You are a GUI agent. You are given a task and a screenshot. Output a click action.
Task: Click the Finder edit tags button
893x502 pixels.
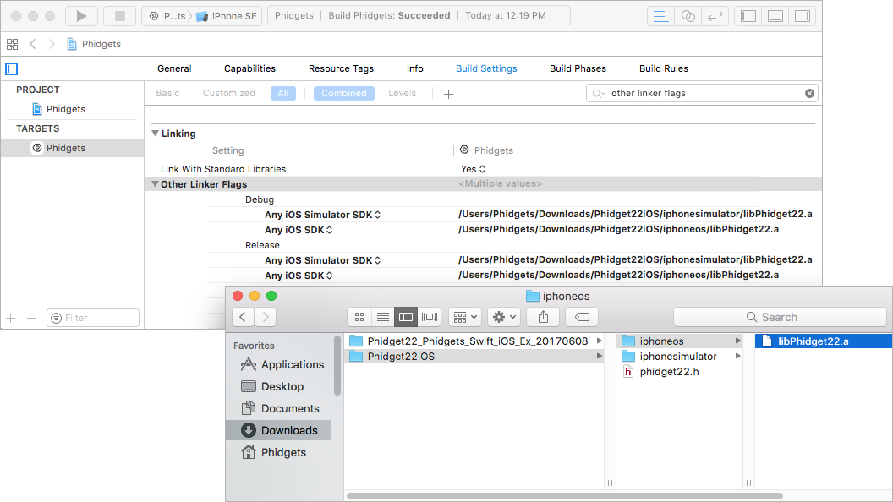click(582, 317)
